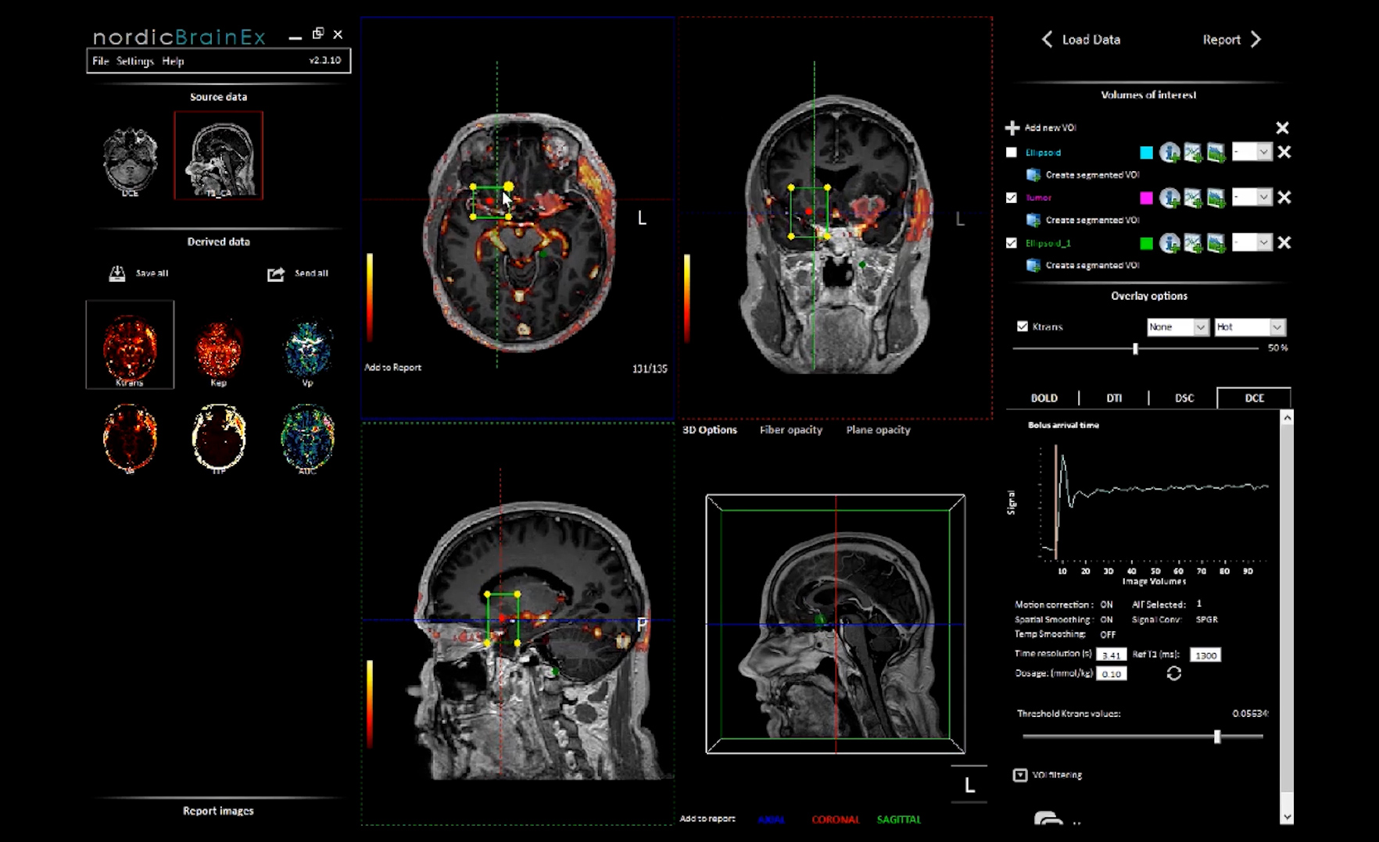Click the Create segmented VOI icon under Tumor
The width and height of the screenshot is (1379, 842).
(1033, 220)
